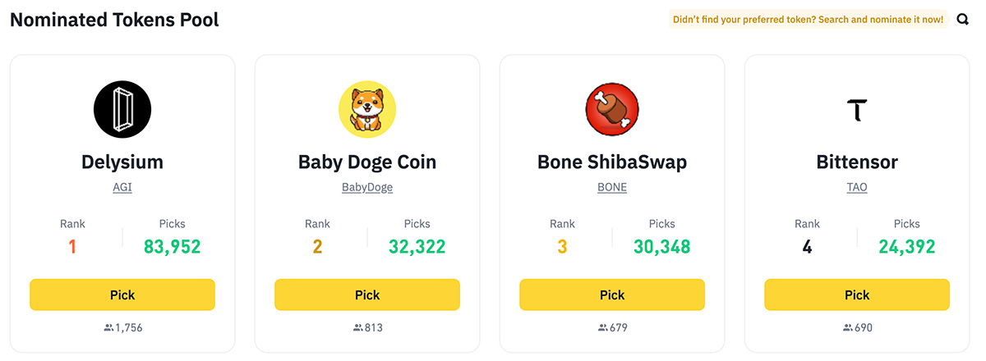
Task: Click the voters icon under Bittensor
Action: click(x=847, y=327)
